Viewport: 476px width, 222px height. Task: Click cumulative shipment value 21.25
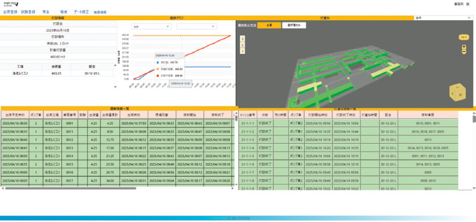[x=110, y=156]
